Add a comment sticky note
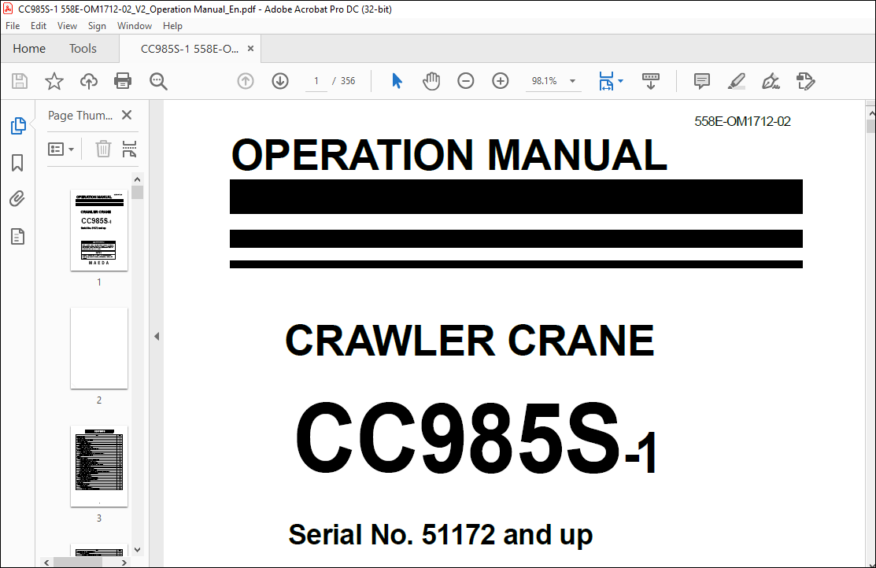This screenshot has height=568, width=876. coord(701,81)
